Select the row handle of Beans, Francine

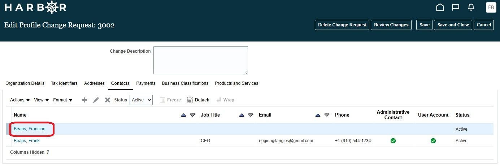(x=9, y=129)
